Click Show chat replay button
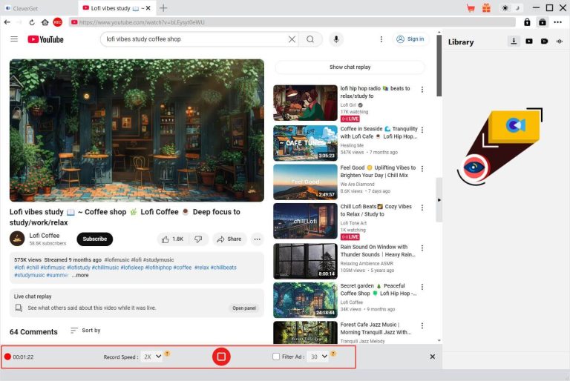Screen dimensions: 570x381 point(350,67)
